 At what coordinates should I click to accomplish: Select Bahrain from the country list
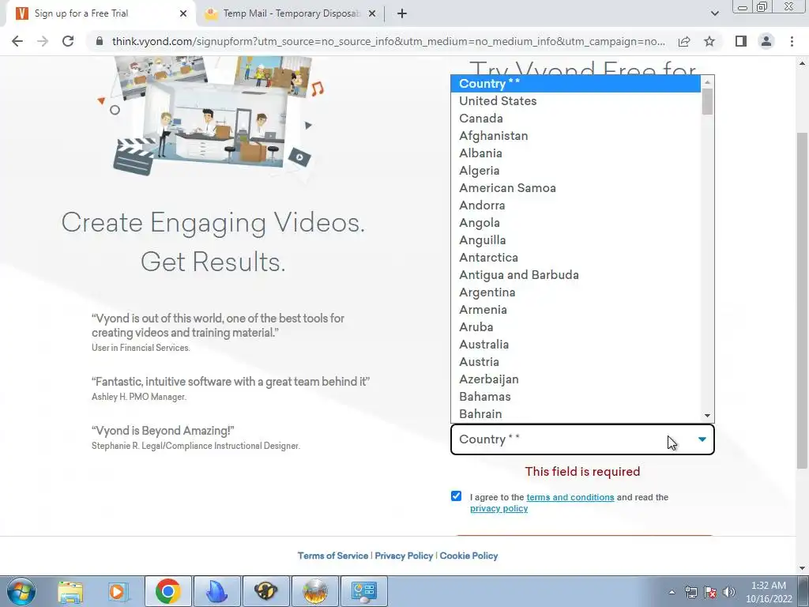576,414
